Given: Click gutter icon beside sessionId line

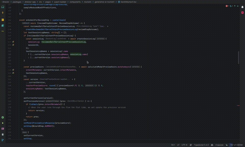Looking at the screenshot, I should [13, 45].
